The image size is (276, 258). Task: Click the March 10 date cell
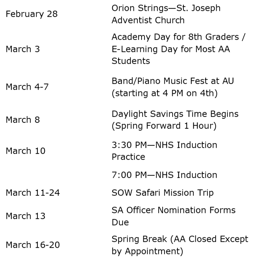(25, 151)
